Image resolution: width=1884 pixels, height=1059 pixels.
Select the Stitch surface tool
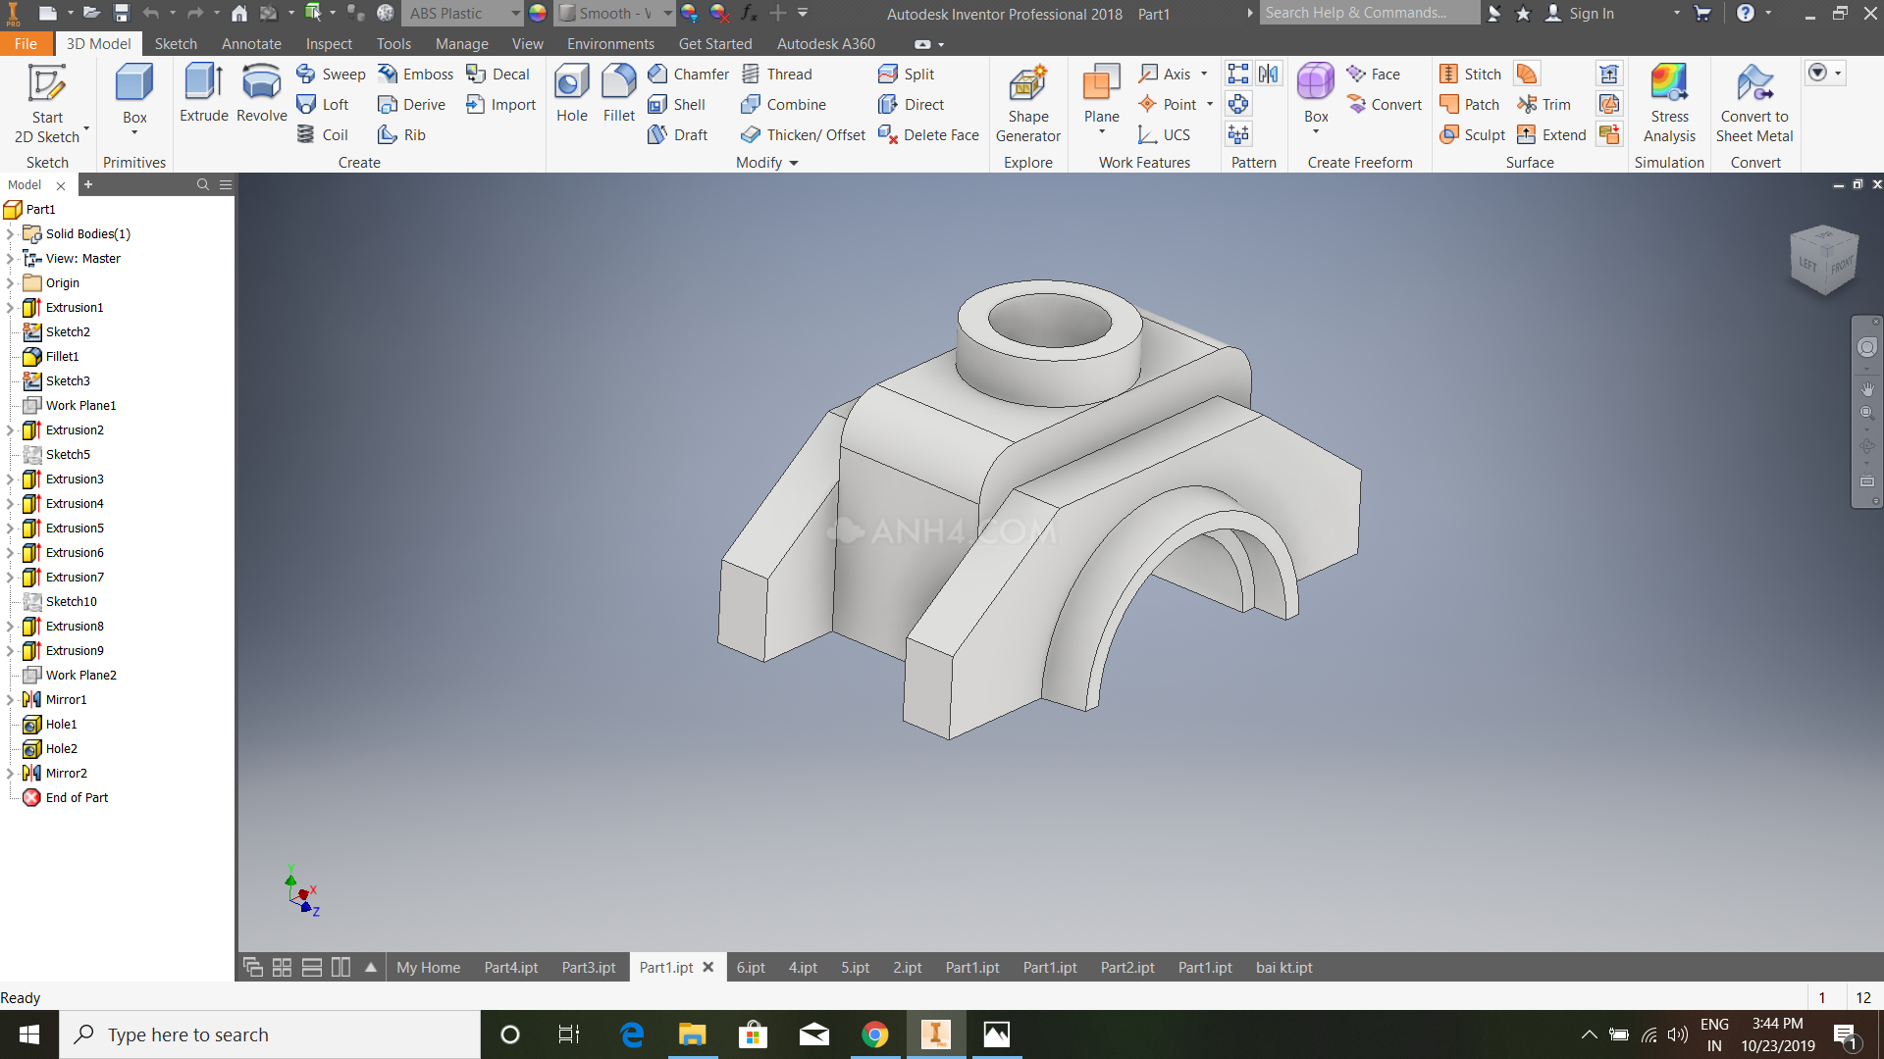[x=1470, y=75]
